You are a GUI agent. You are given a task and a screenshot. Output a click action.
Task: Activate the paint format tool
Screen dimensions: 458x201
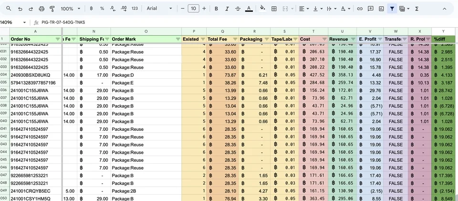coord(52,9)
